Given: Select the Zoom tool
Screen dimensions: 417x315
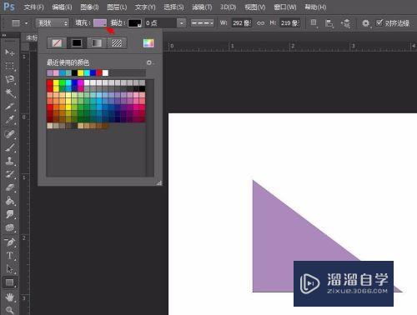Looking at the screenshot, I should pos(9,310).
